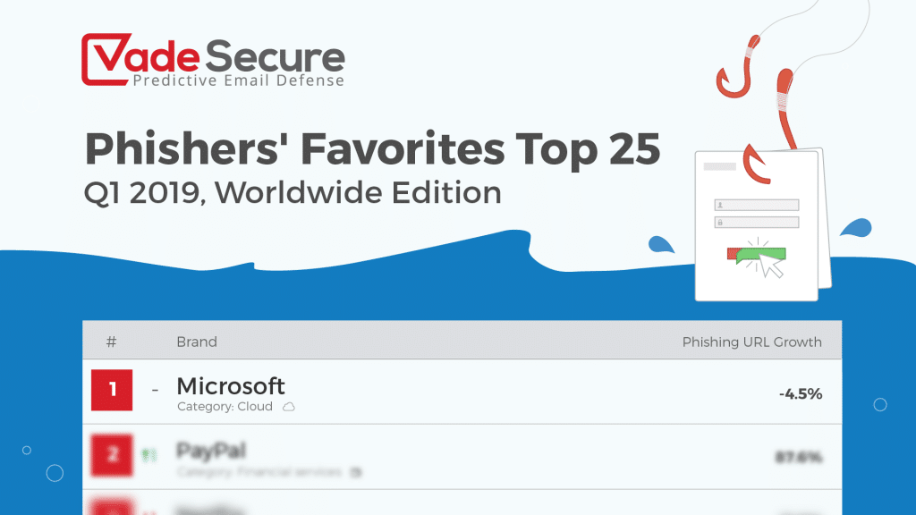Click the user icon in the username field

720,205
